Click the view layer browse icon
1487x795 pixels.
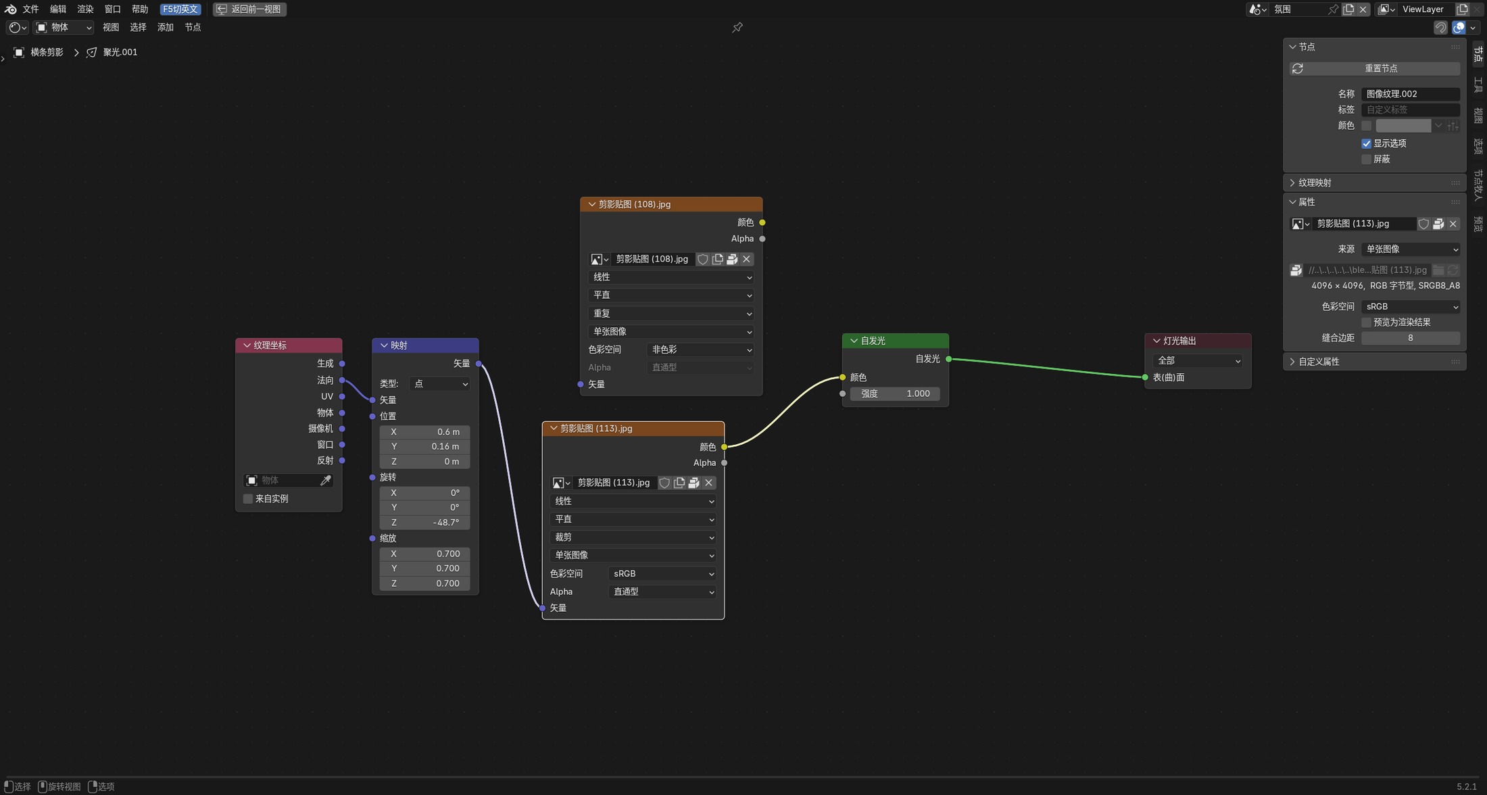(x=1386, y=9)
